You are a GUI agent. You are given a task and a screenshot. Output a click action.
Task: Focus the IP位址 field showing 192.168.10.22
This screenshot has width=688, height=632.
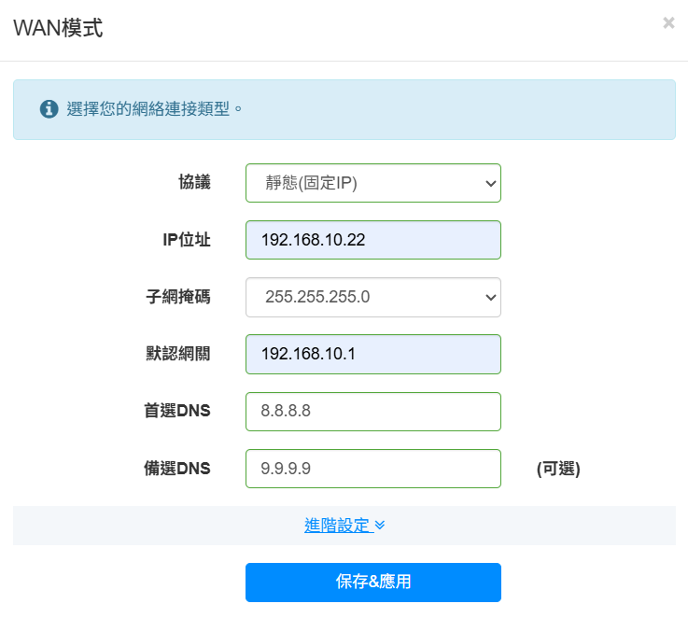tap(373, 240)
